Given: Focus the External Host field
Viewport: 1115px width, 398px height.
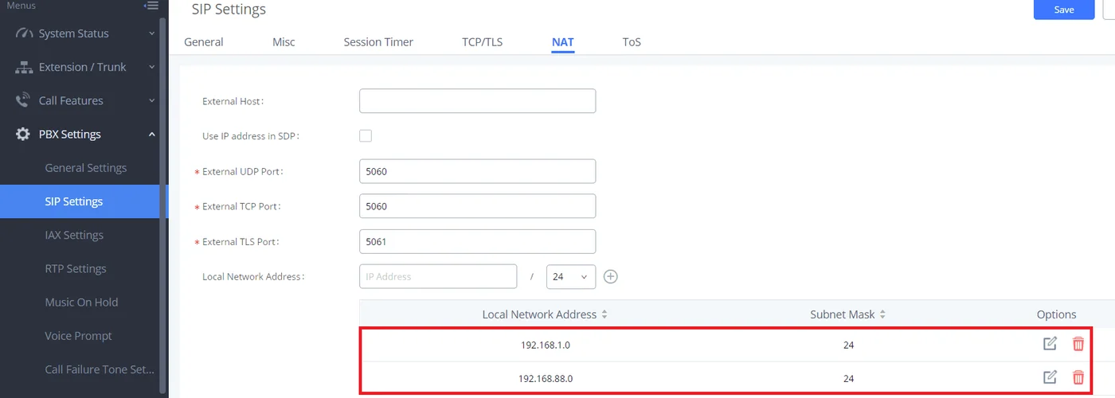Looking at the screenshot, I should point(477,101).
